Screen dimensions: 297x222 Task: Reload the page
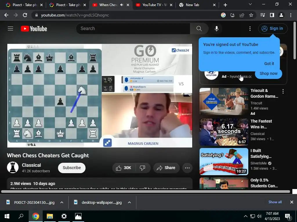coord(25,15)
